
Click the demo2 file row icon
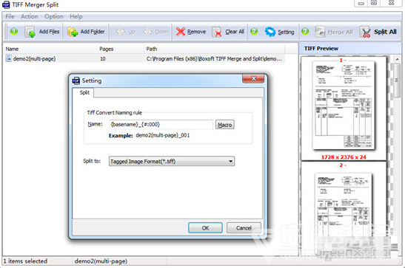[x=9, y=58]
